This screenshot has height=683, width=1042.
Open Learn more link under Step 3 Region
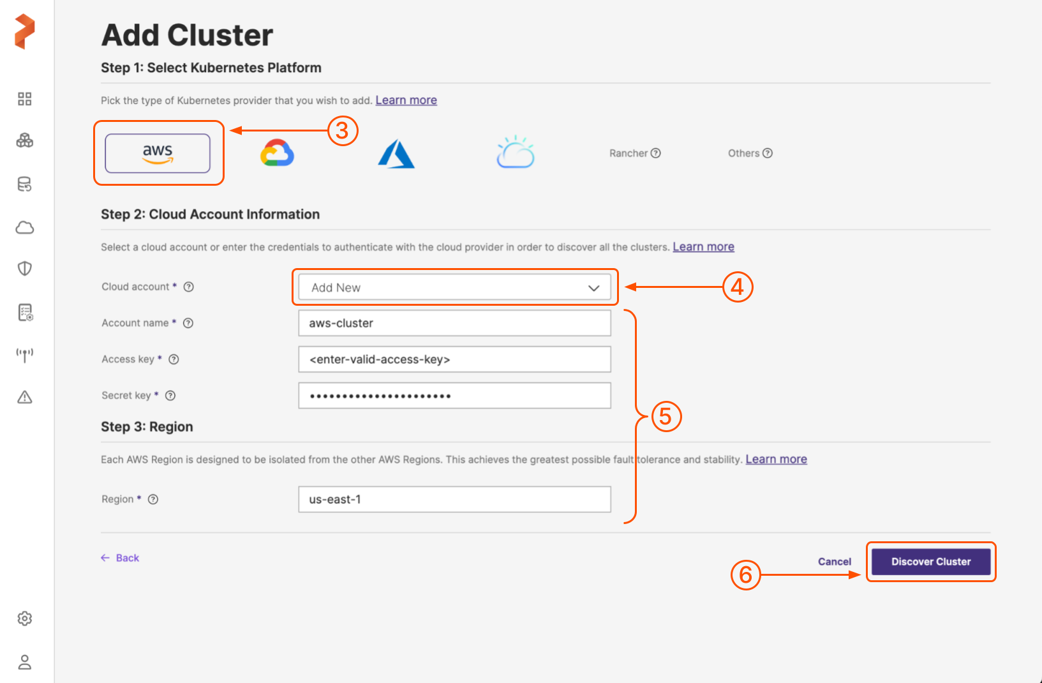(776, 460)
